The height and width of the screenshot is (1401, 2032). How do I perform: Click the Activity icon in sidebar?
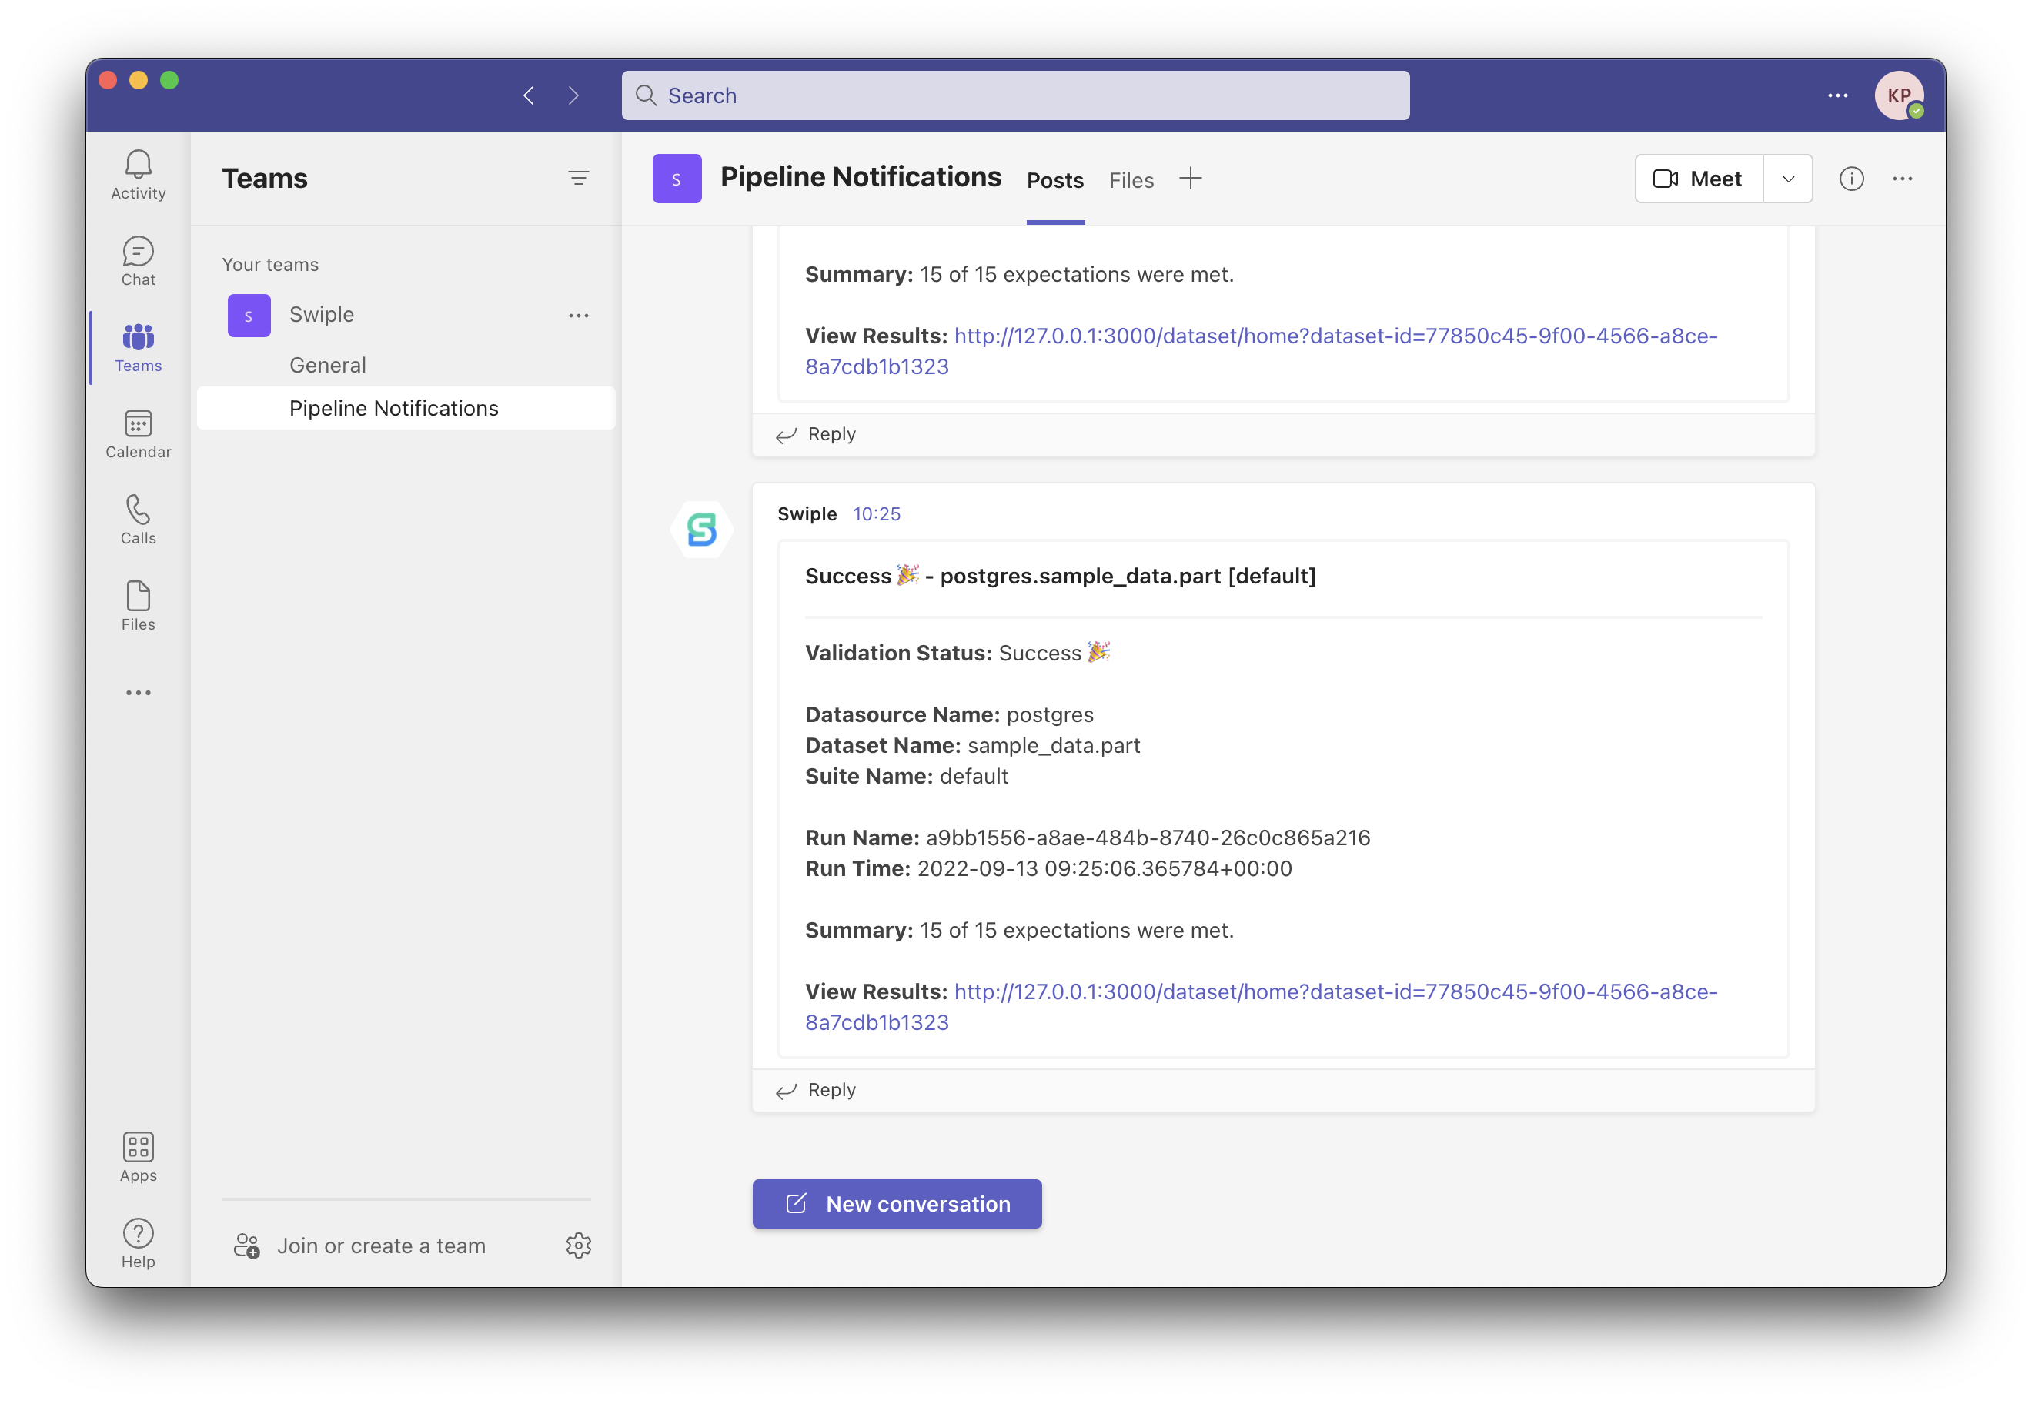[x=139, y=175]
